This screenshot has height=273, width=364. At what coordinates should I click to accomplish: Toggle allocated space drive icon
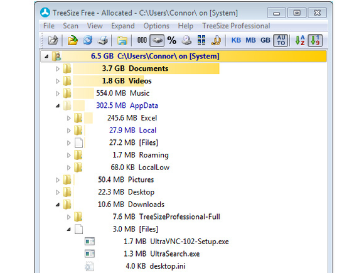pyautogui.click(x=157, y=40)
